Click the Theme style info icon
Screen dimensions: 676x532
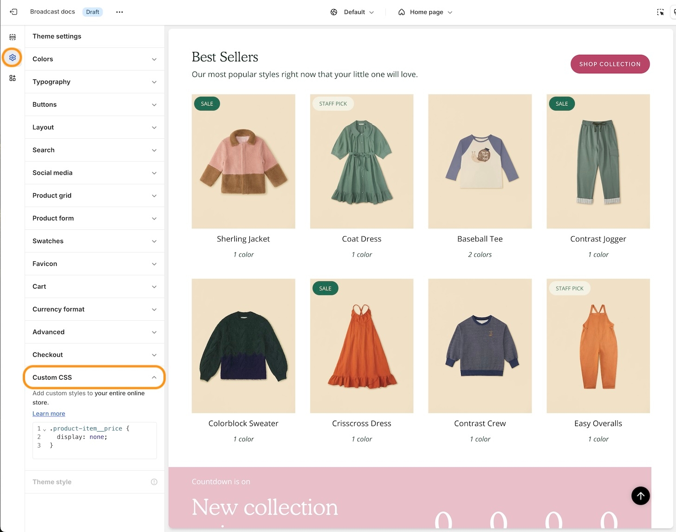(x=154, y=482)
